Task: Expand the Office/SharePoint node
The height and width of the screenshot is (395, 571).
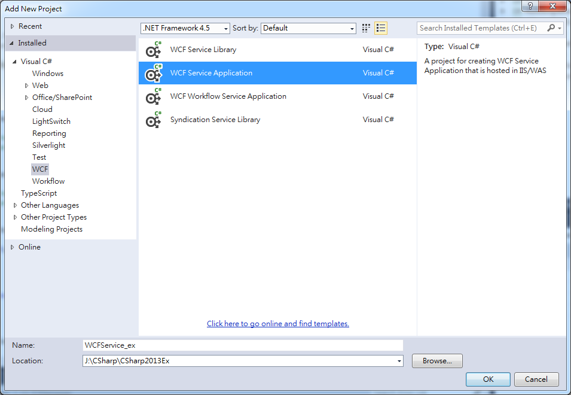Action: [26, 98]
